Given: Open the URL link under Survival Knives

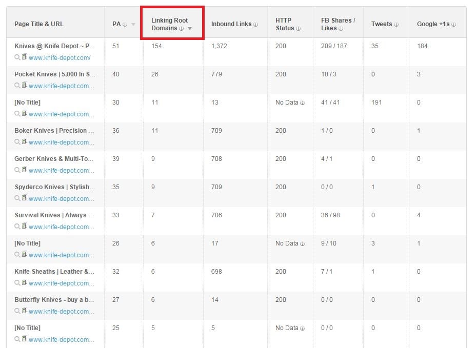Looking at the screenshot, I should [62, 227].
